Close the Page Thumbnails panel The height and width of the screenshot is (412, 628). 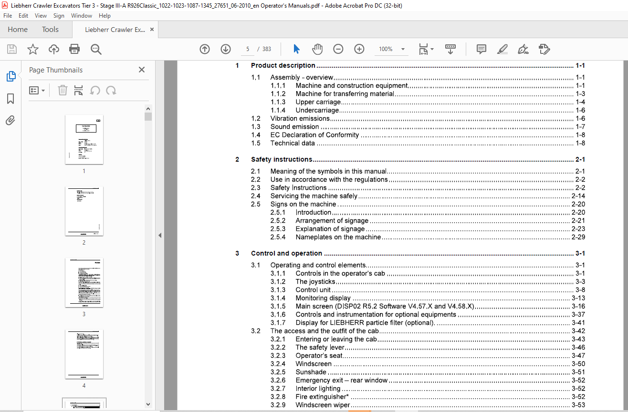tap(142, 70)
